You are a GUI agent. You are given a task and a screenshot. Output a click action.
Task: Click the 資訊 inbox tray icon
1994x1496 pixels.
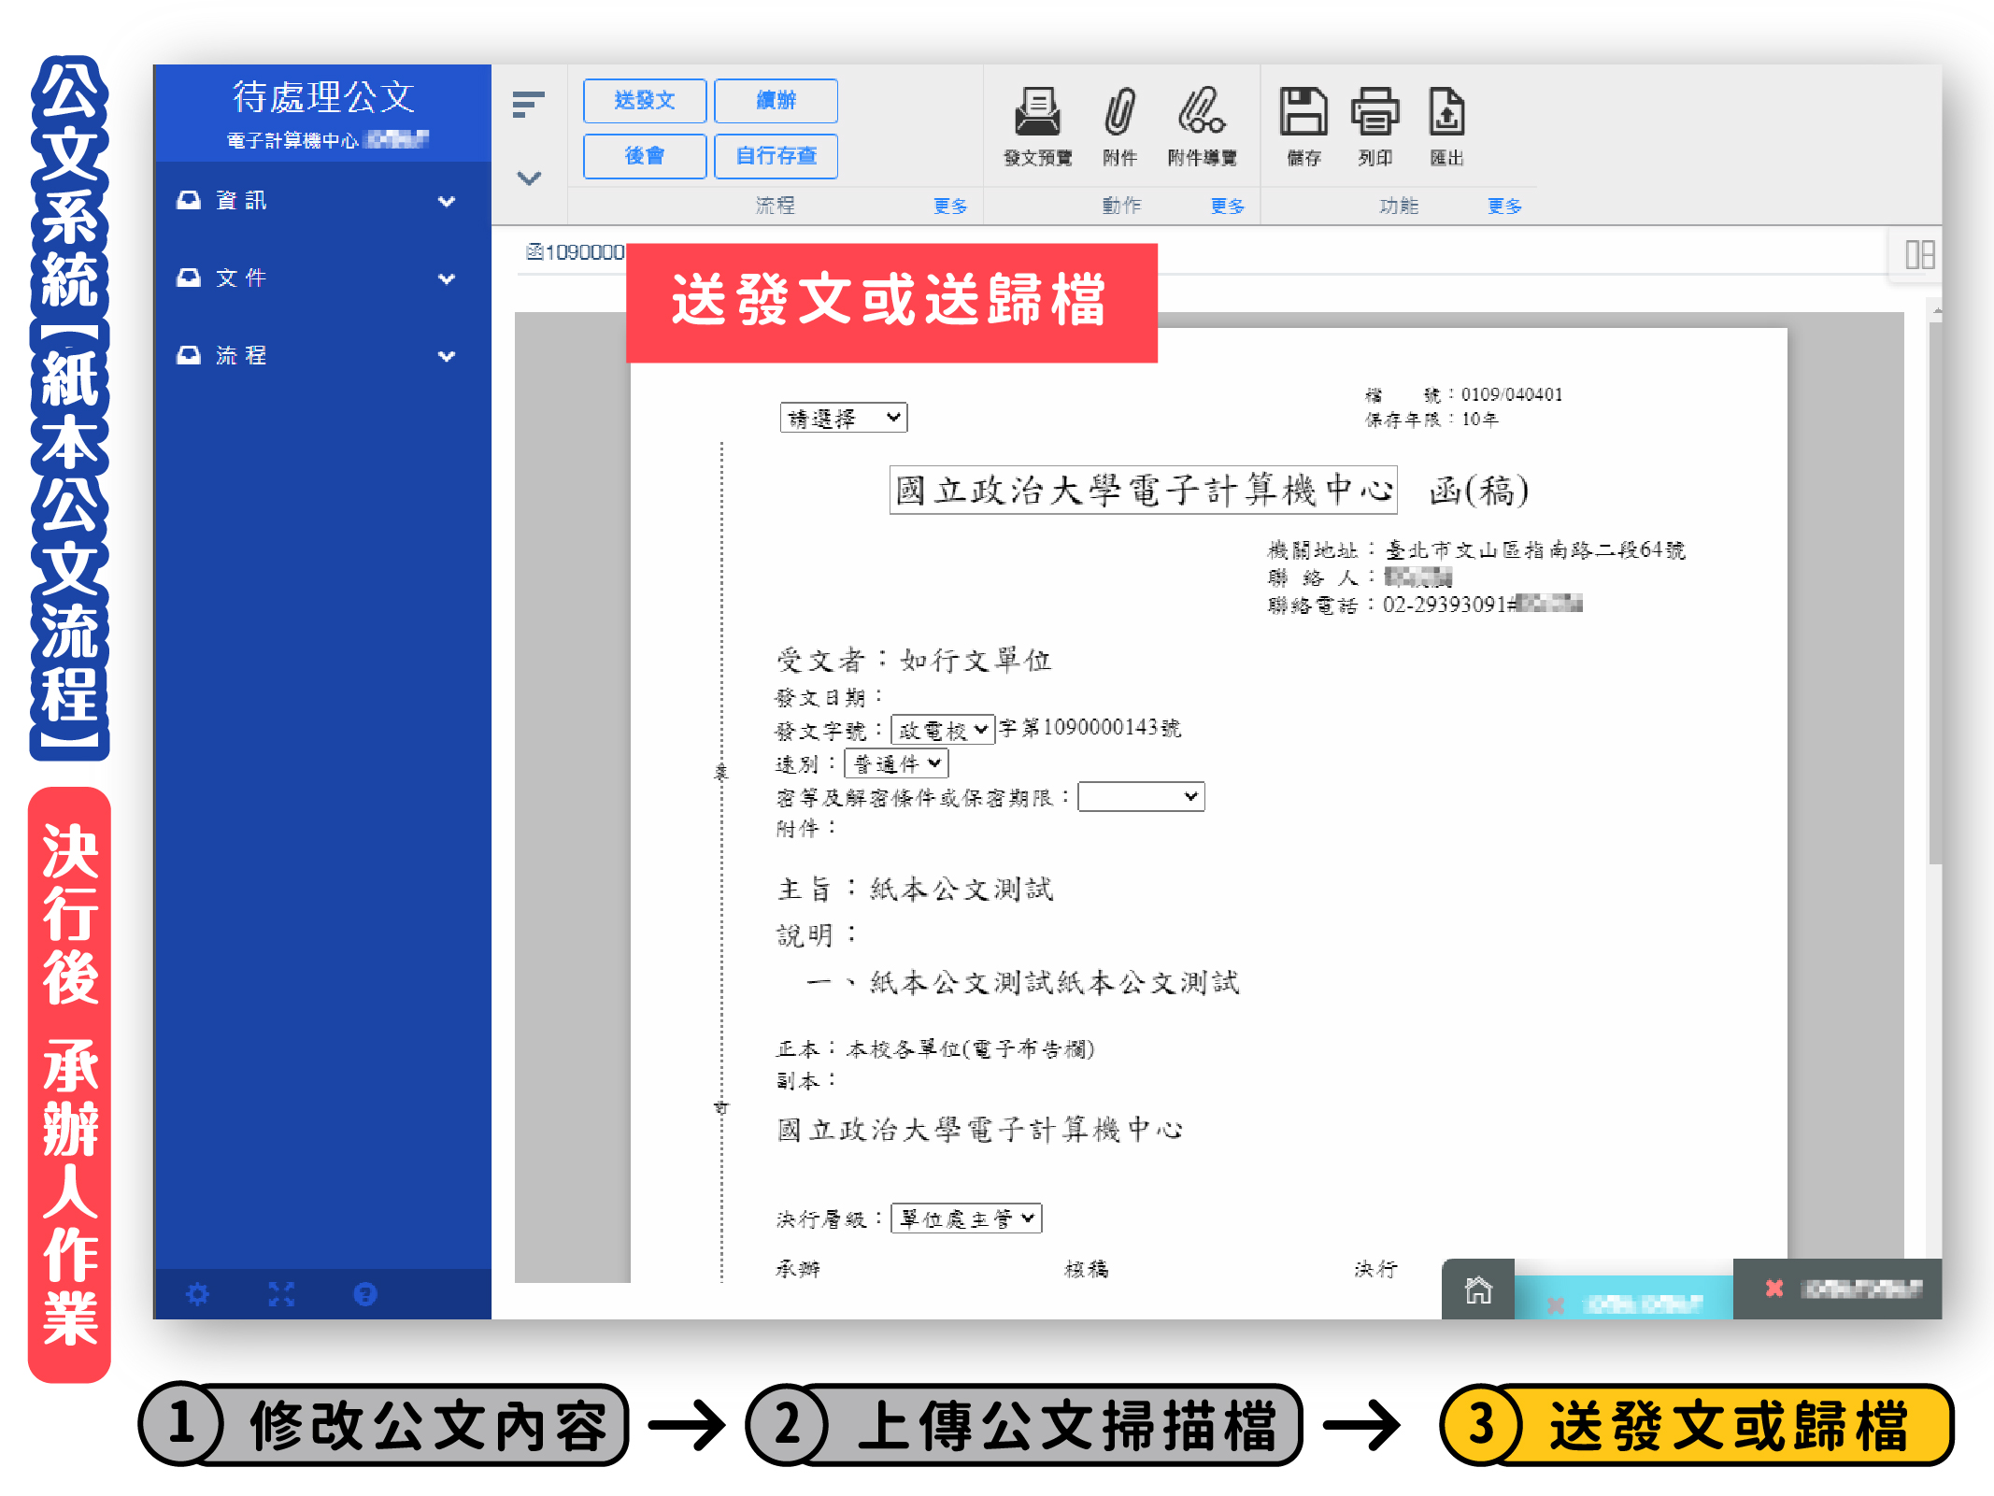point(189,200)
